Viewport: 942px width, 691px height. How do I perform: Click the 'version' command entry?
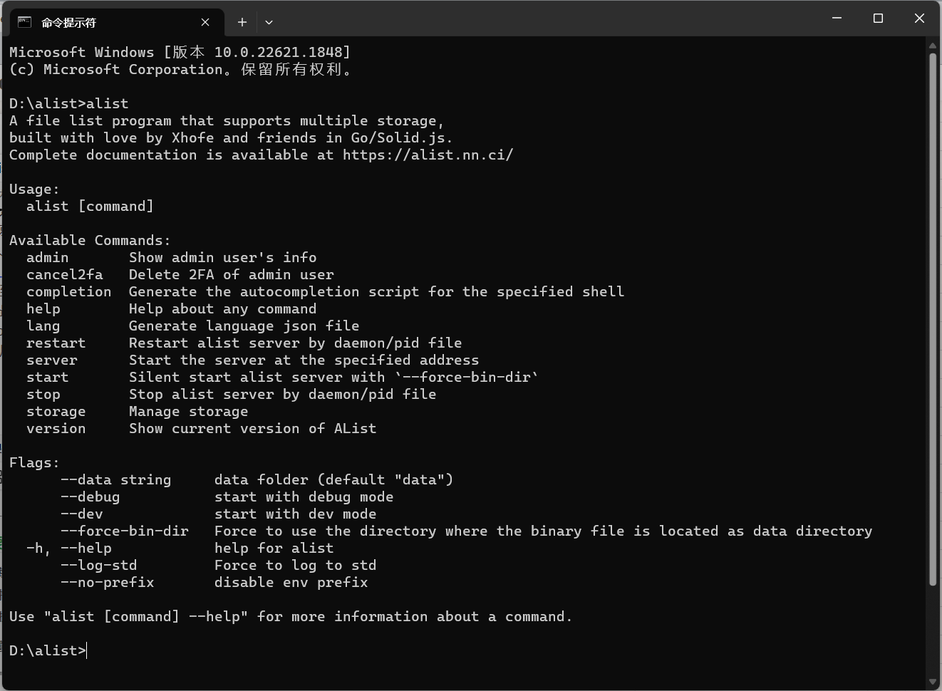[x=56, y=428]
